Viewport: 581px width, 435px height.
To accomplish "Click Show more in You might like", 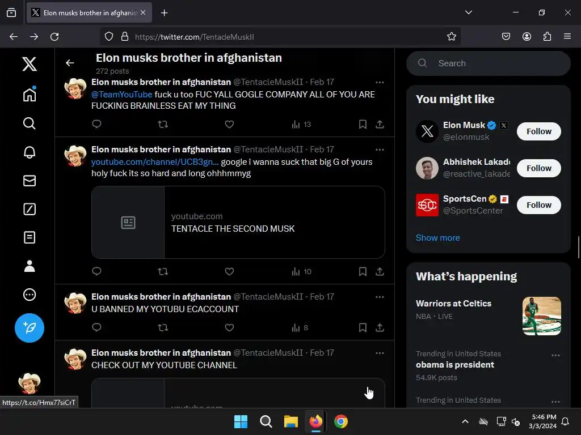I will coord(437,238).
